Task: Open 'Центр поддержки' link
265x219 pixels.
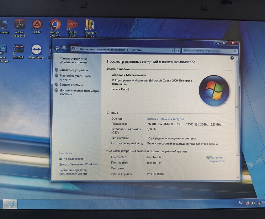Action: click(71, 159)
